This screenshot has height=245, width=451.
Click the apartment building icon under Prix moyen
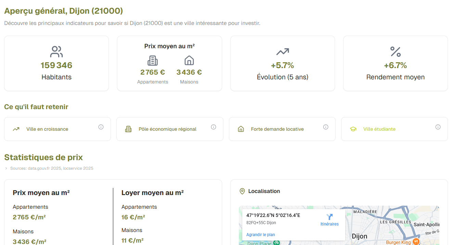[152, 61]
